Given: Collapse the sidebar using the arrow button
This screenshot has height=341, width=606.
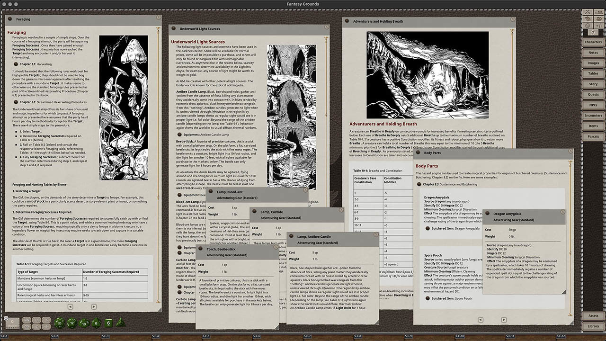Looking at the screenshot, I should click(593, 32).
